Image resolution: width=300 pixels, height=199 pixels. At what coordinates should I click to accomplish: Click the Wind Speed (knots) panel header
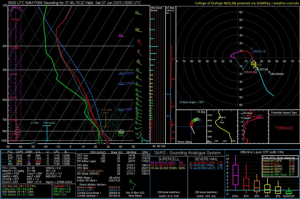pos(156,9)
